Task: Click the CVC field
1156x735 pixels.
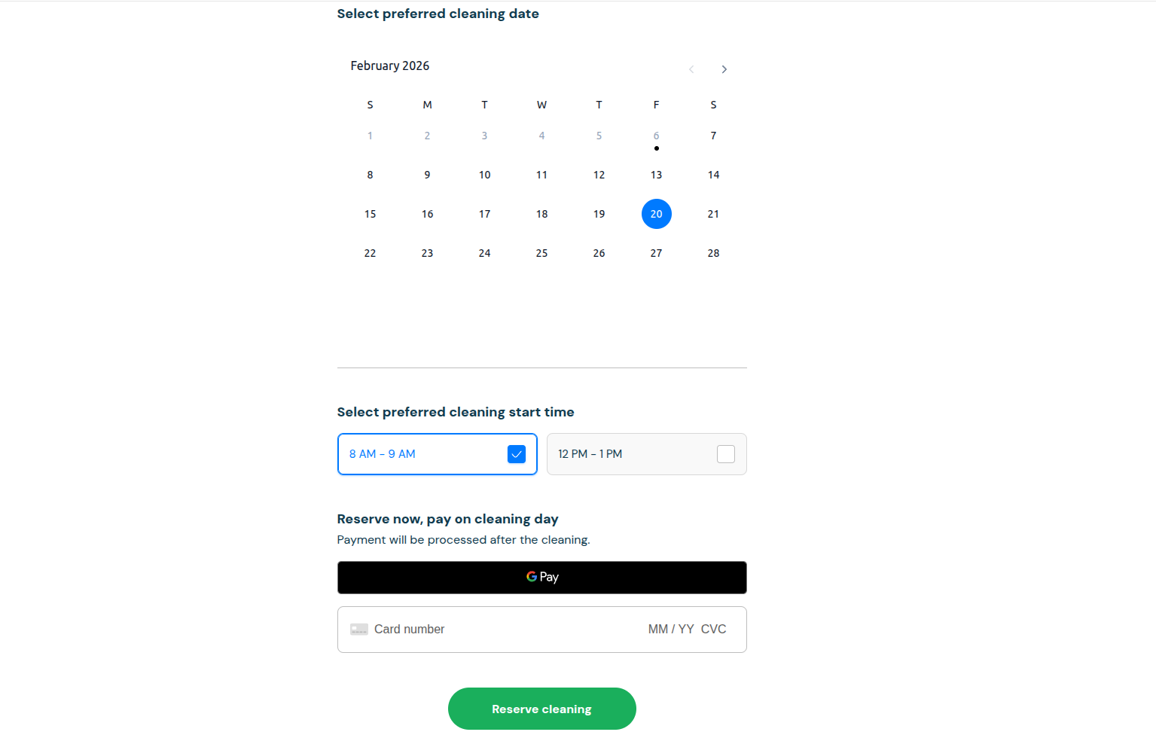Action: 713,630
